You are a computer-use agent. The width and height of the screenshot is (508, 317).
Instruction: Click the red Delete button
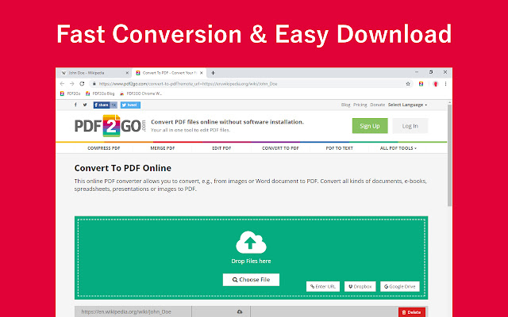[412, 312]
